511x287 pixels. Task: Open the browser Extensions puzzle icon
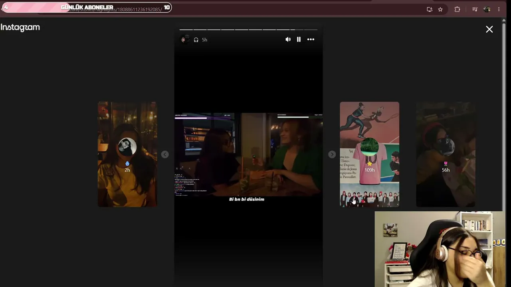point(457,9)
